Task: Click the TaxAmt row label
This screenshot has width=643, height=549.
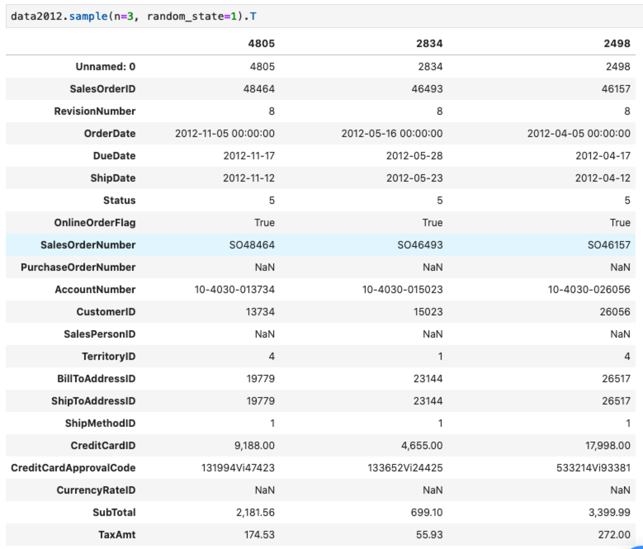Action: [117, 535]
